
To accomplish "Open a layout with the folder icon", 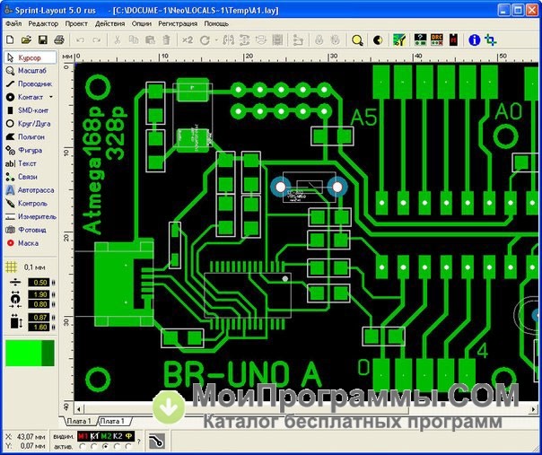I will click(26, 39).
